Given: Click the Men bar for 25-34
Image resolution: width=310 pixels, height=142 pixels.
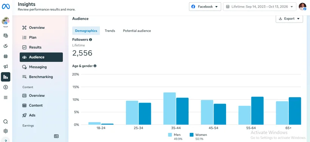Looking at the screenshot, I should click(132, 113).
